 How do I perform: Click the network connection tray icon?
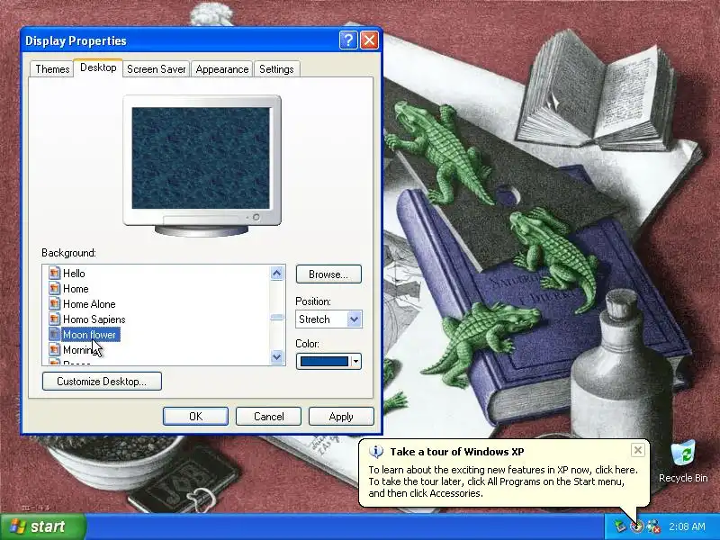621,526
